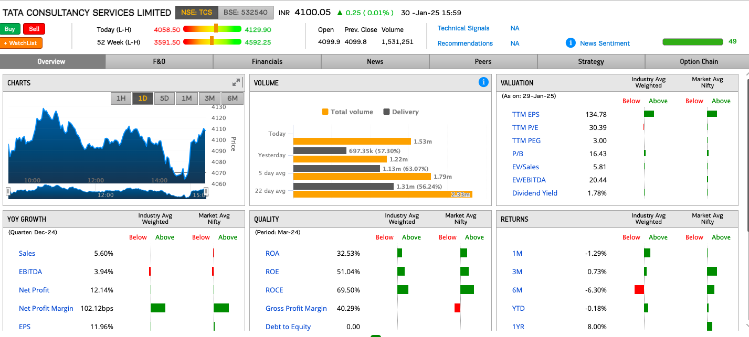749x337 pixels.
Task: Set chart range to 5D
Action: [x=164, y=98]
